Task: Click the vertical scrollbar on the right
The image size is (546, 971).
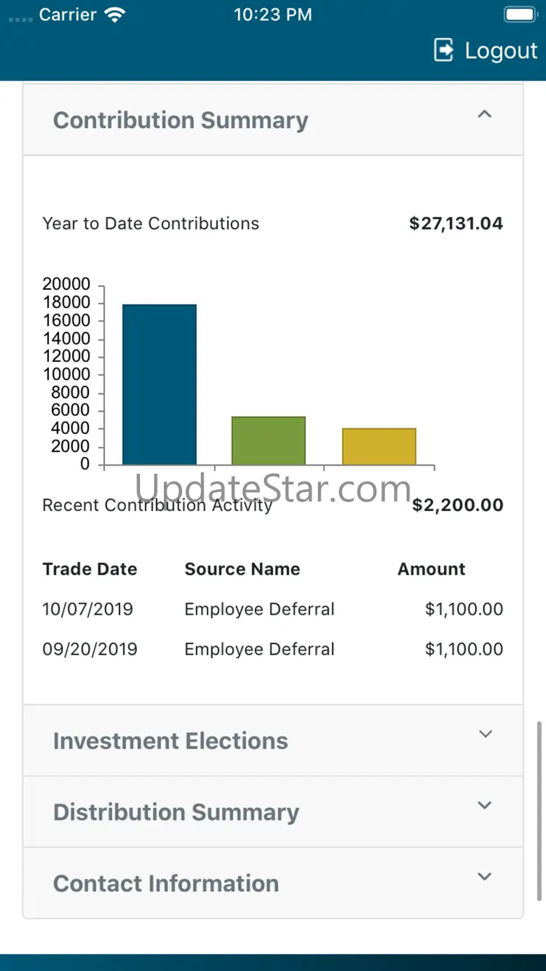Action: (x=539, y=811)
